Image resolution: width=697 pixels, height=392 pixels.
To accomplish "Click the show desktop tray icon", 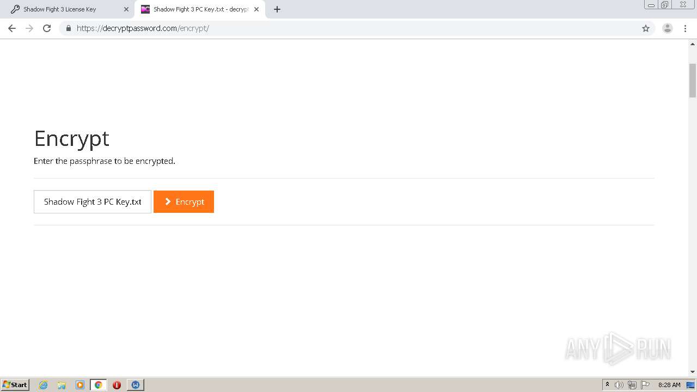I will pyautogui.click(x=690, y=385).
